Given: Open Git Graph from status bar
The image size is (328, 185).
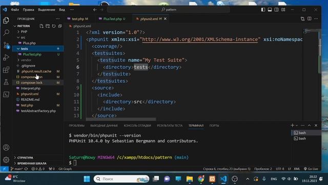Looking at the screenshot, I should point(65,169).
